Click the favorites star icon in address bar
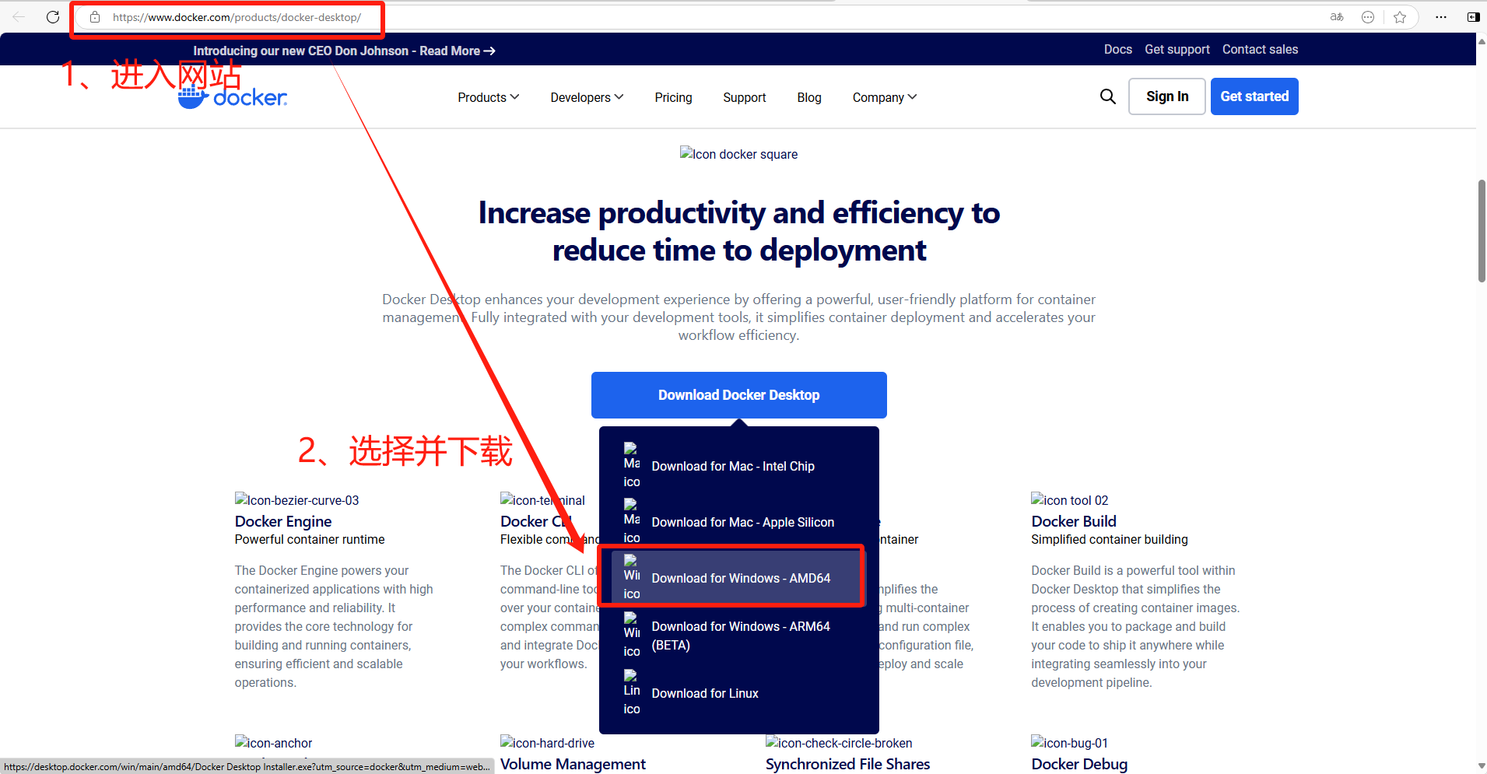 [1400, 17]
